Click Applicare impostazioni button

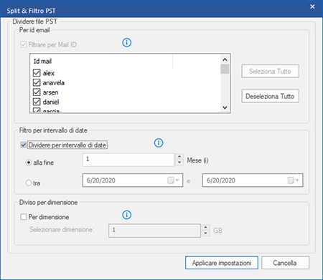tap(222, 263)
